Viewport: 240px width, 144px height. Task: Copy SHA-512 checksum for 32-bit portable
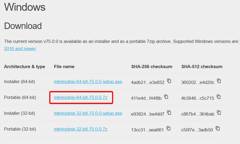[218, 128]
